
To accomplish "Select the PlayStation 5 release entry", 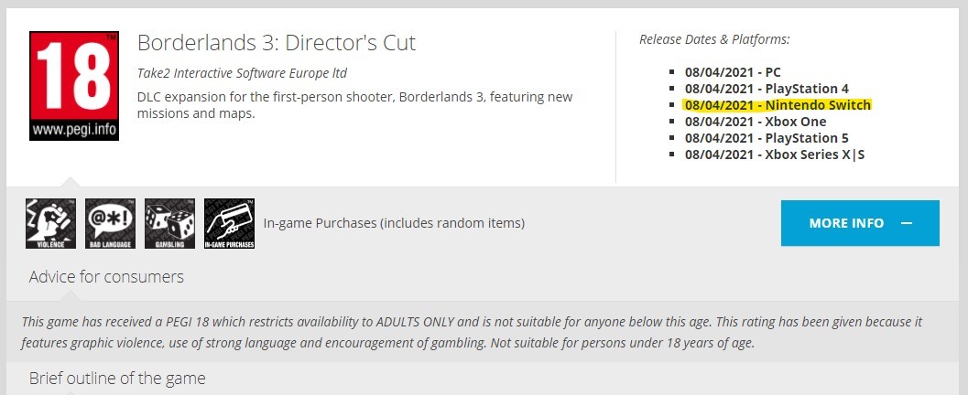I will click(767, 138).
